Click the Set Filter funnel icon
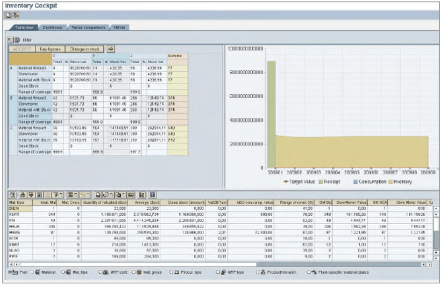The image size is (444, 286). click(56, 195)
